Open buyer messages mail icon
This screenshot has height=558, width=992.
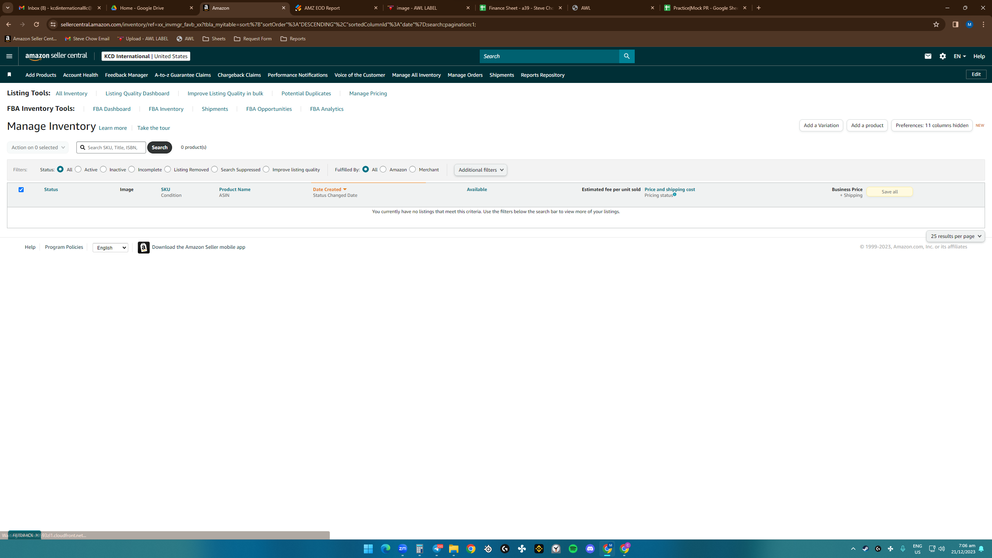(x=928, y=56)
